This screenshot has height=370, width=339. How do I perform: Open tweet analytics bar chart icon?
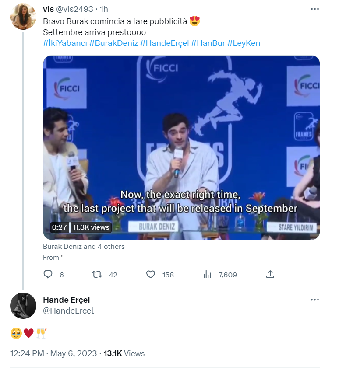(x=207, y=274)
